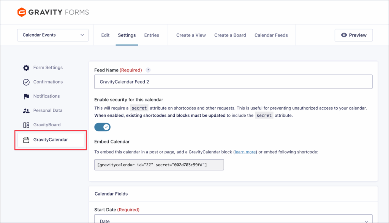Screen dimensions: 389x223
Task: Click the Feed Name help question icon
Action: pos(148,70)
